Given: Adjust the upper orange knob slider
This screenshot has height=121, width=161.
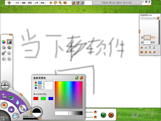Looking at the screenshot, I should click(95, 112).
